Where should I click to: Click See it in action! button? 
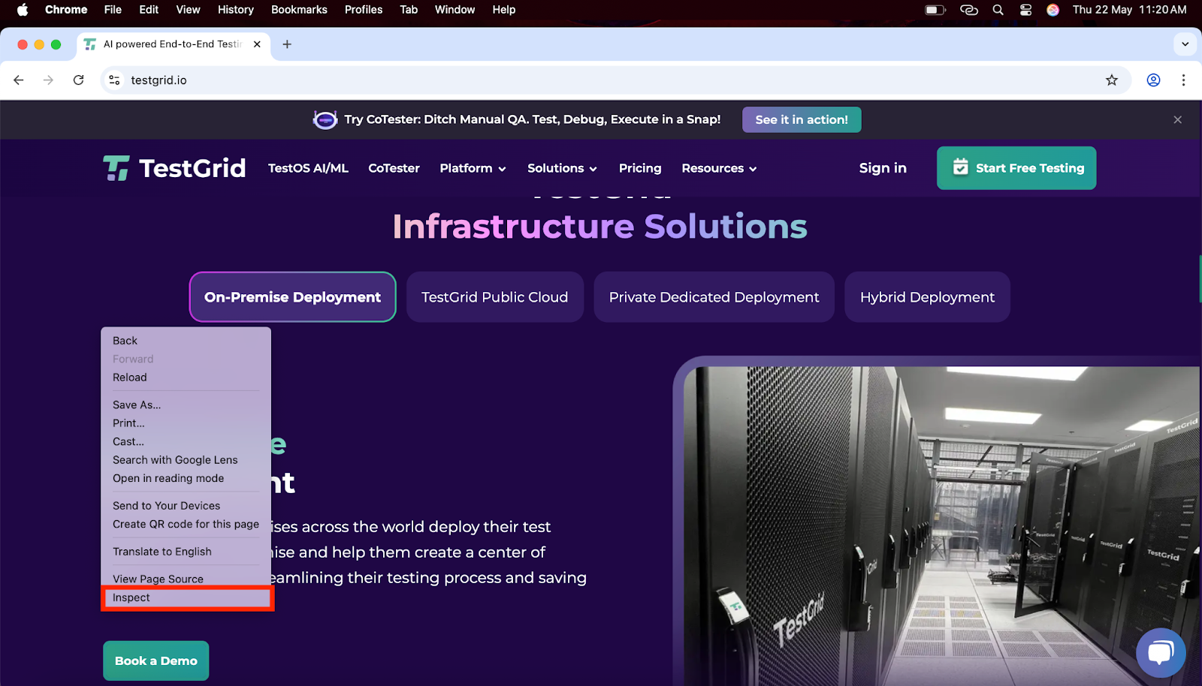click(802, 119)
